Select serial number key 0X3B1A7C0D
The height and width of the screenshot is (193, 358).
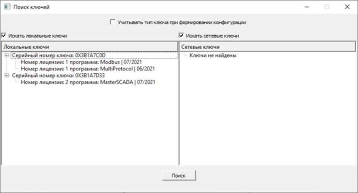58,55
